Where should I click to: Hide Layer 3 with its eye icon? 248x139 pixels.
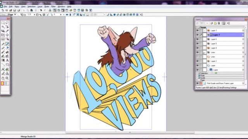(x=197, y=31)
